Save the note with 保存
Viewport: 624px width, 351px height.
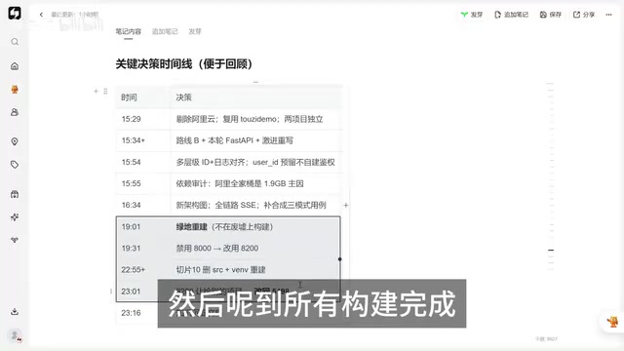[x=551, y=15]
